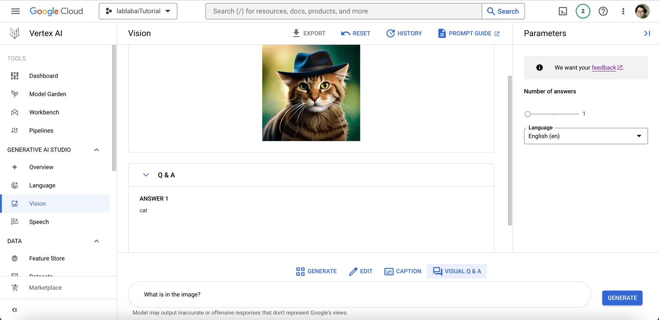Open the Speech studio page
659x320 pixels.
(39, 222)
